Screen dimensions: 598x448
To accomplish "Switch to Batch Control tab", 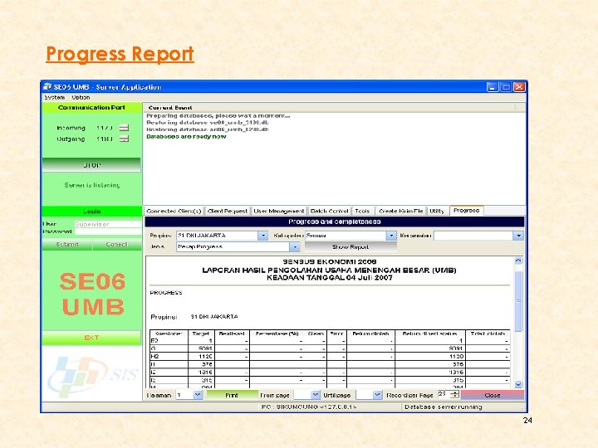I will click(x=330, y=211).
